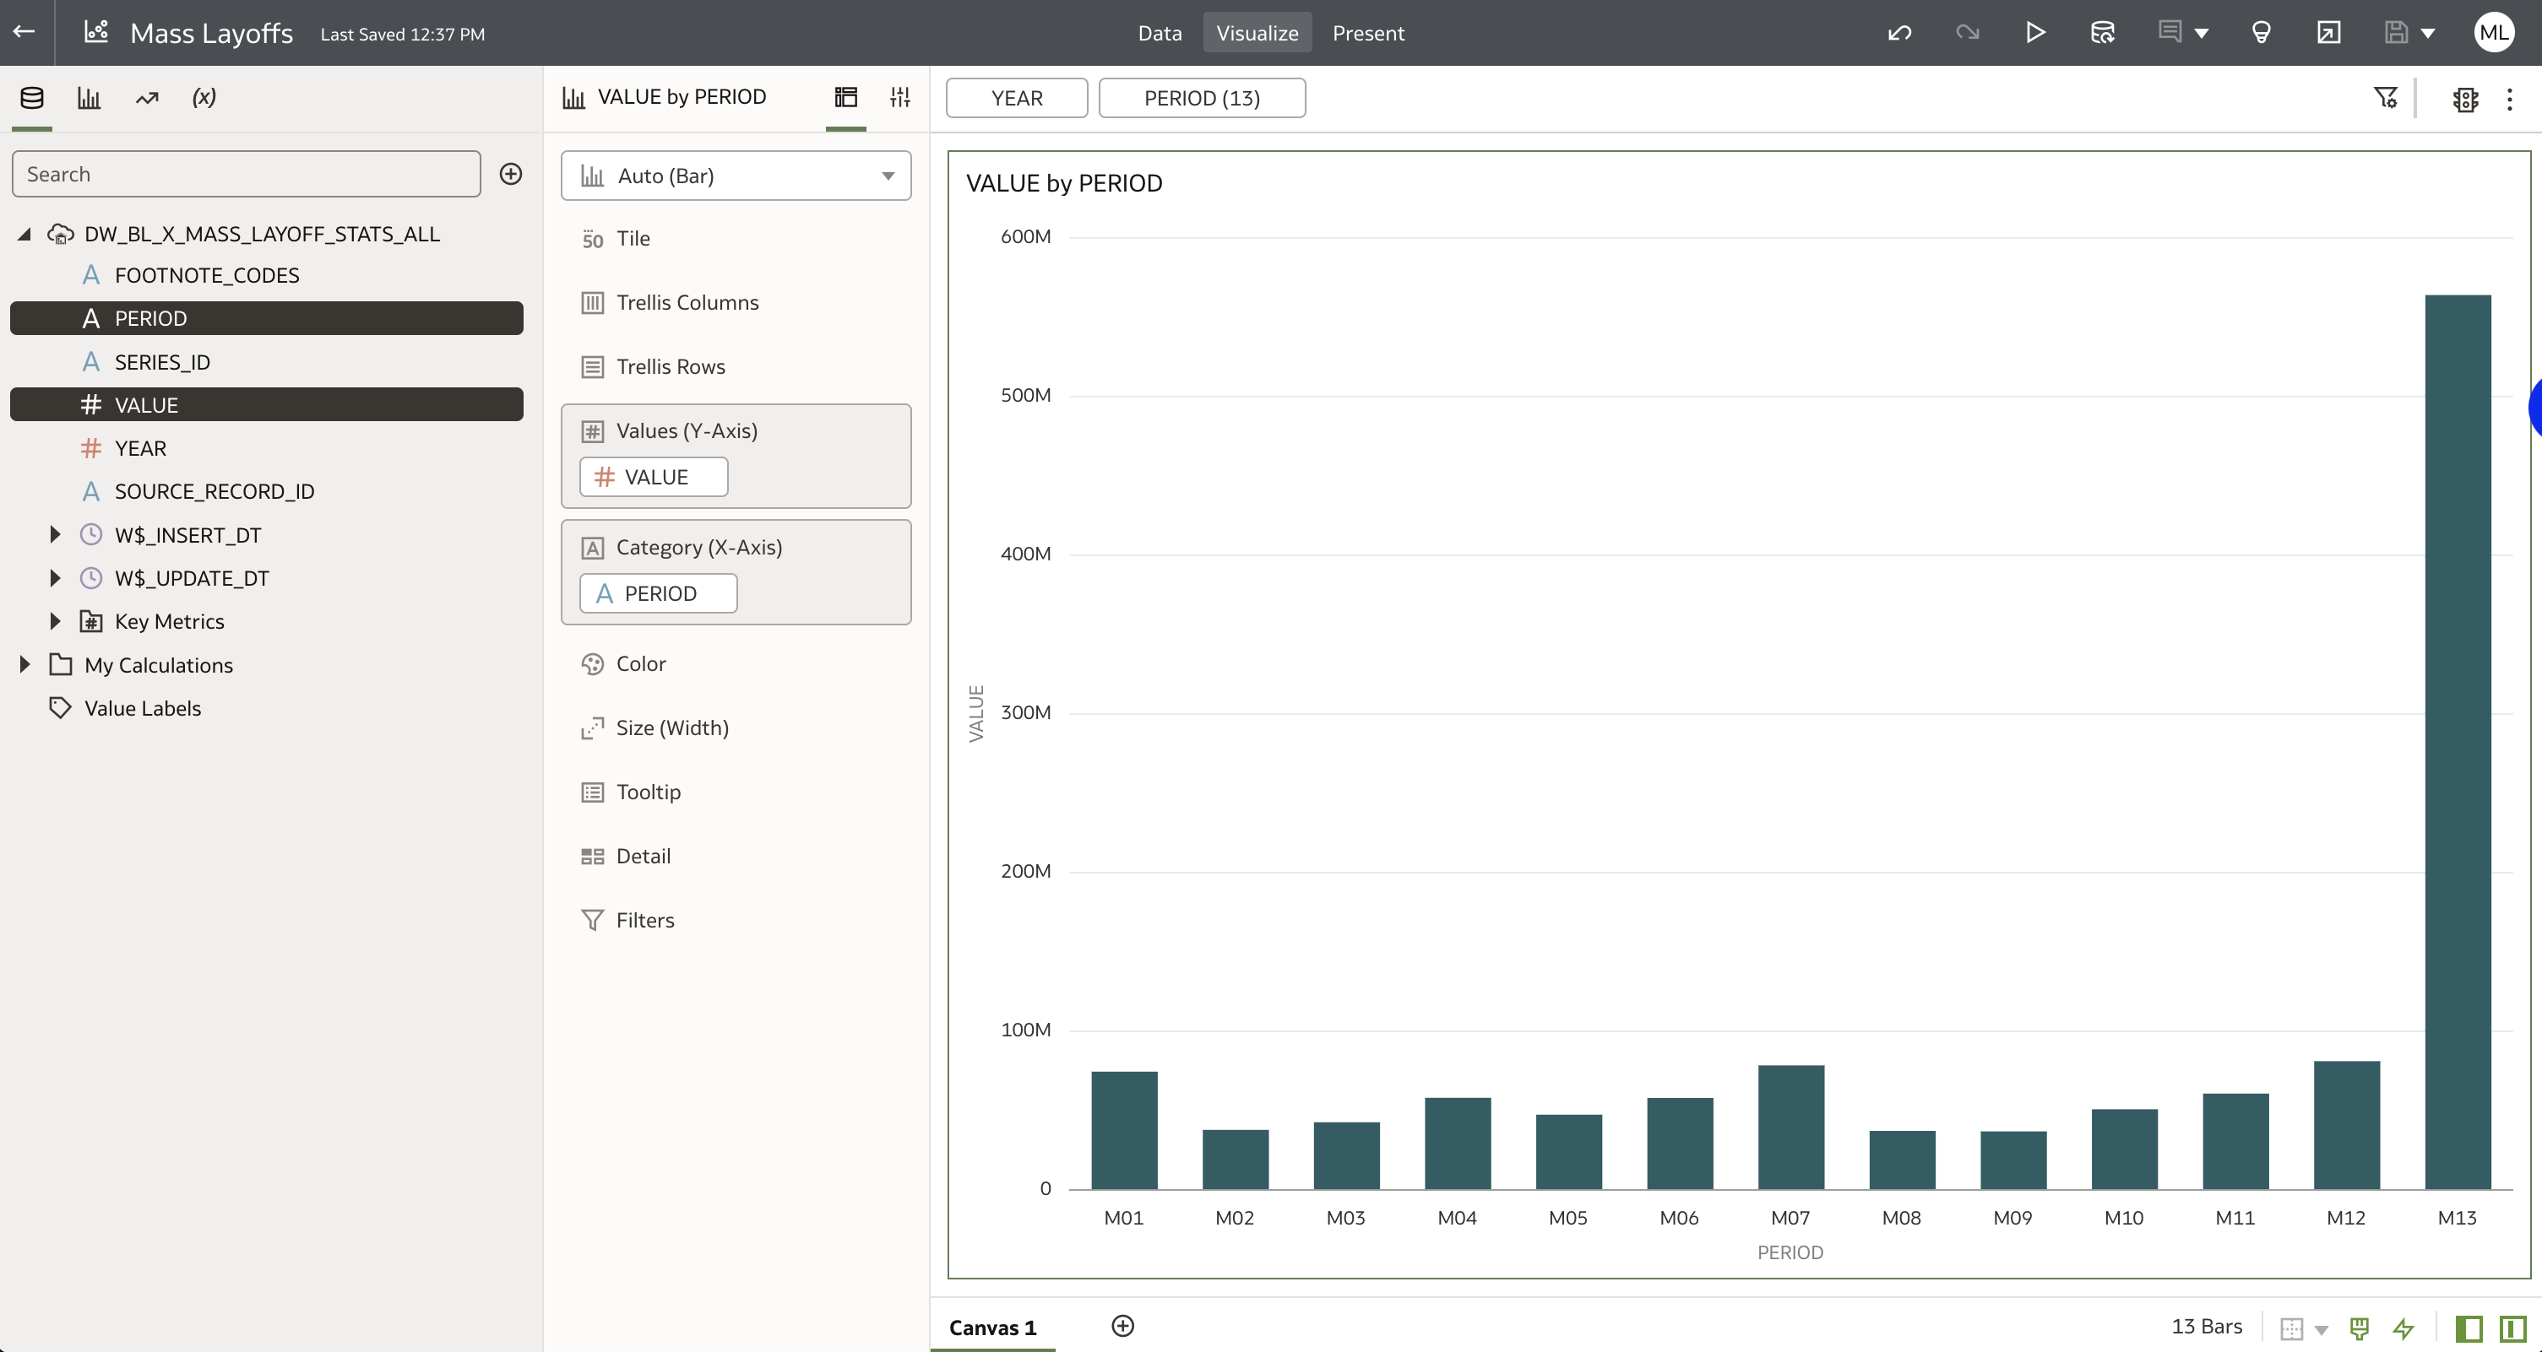This screenshot has width=2542, height=1352.
Task: Click the Properties sliders icon
Action: [x=899, y=97]
